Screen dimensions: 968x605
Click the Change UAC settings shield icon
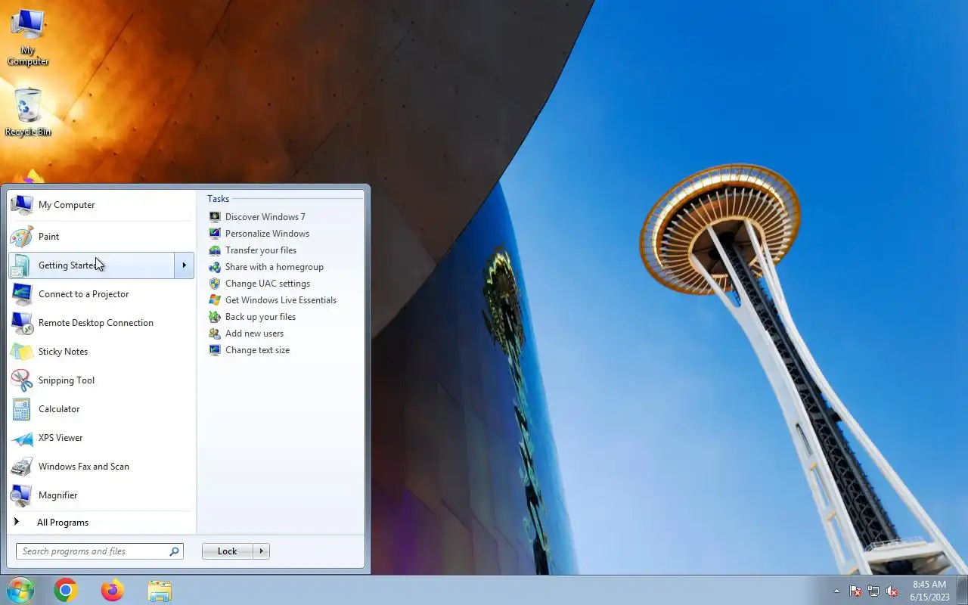(x=215, y=284)
